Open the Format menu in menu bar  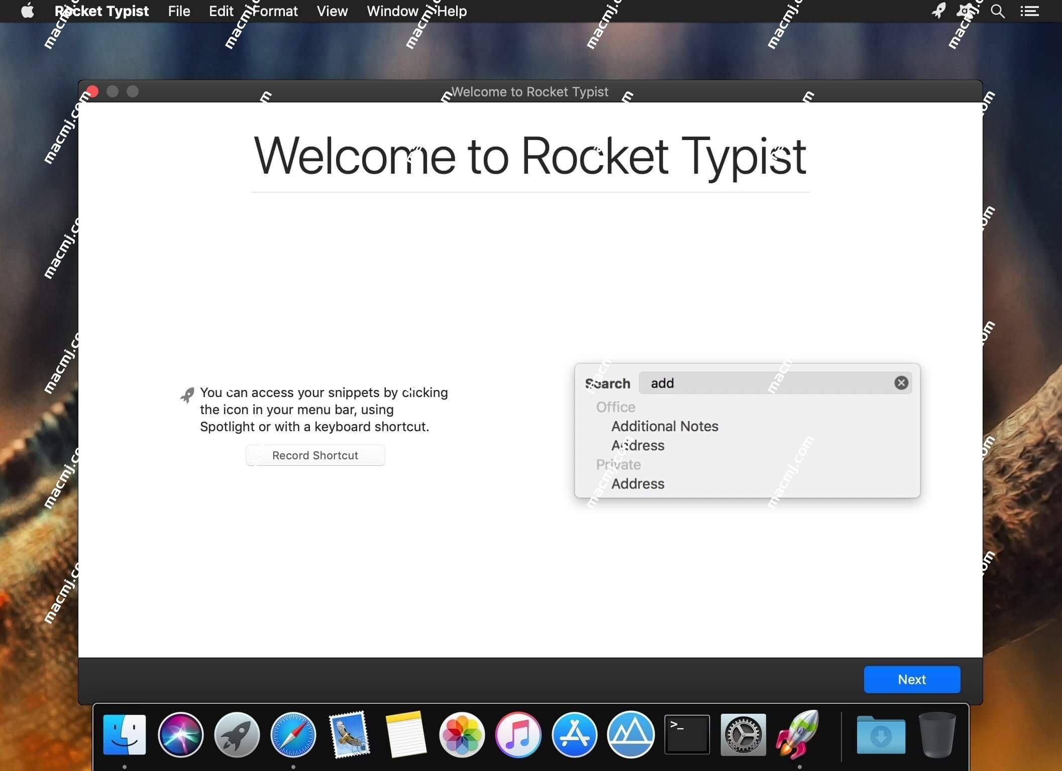click(x=275, y=11)
